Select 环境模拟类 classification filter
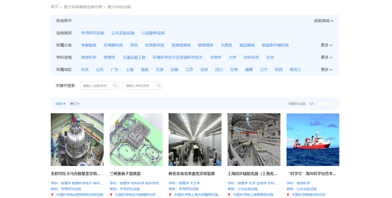 point(113,45)
